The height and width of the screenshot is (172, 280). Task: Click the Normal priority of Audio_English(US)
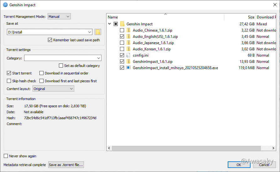(x=263, y=37)
